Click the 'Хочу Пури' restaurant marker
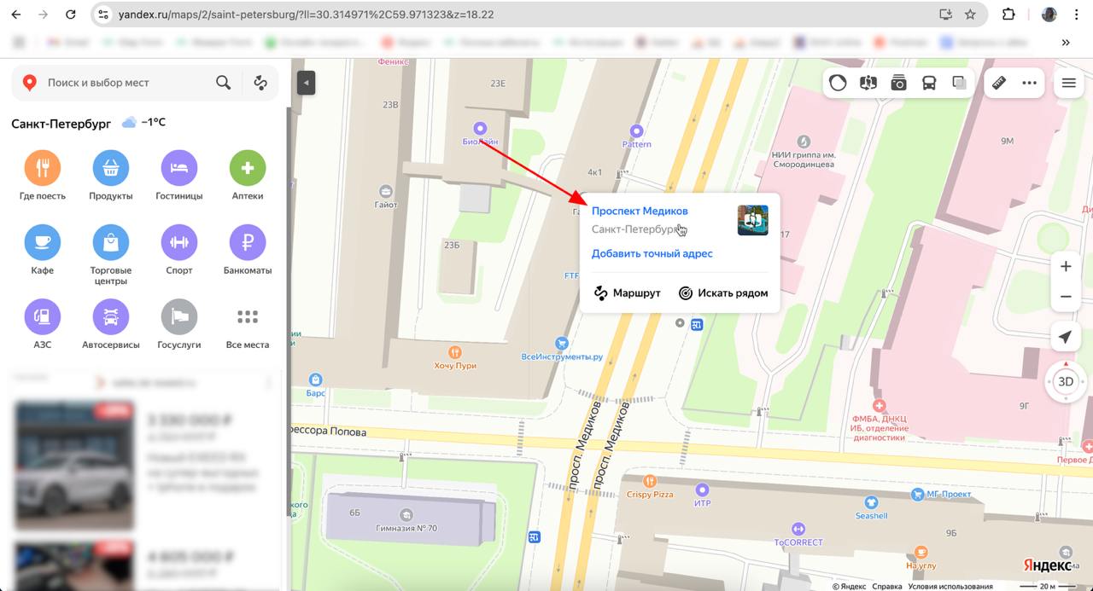This screenshot has width=1093, height=591. pos(455,351)
